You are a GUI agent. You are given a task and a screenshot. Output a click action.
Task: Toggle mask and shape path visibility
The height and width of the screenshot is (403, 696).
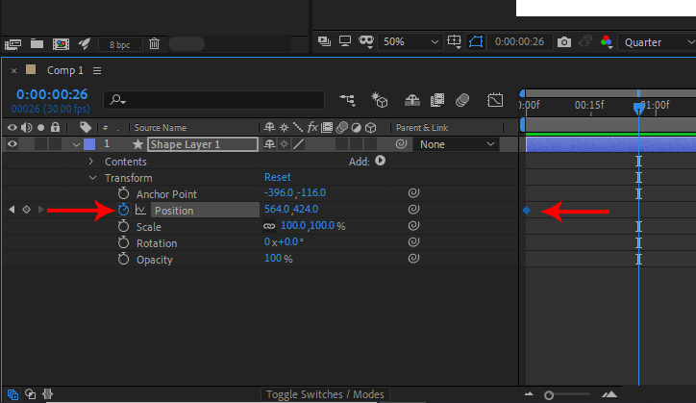click(476, 41)
